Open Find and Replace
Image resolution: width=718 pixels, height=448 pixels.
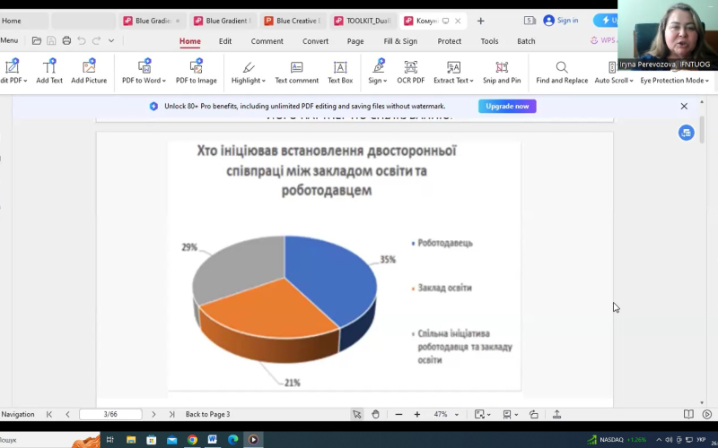(x=562, y=72)
